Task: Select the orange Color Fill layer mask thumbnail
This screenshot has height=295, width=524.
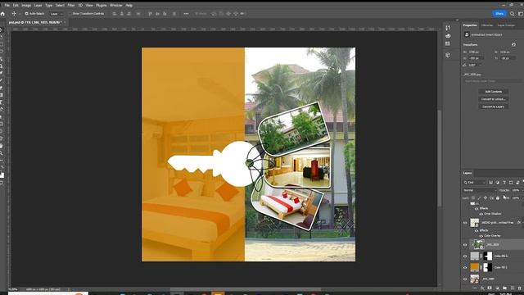Action: point(488,267)
